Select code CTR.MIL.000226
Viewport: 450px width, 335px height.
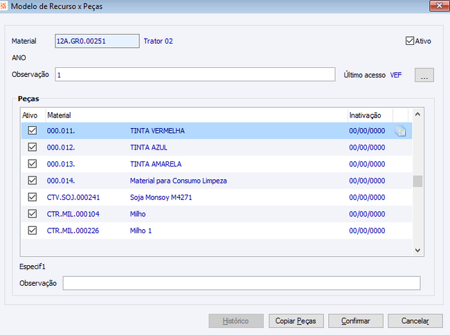click(x=73, y=230)
